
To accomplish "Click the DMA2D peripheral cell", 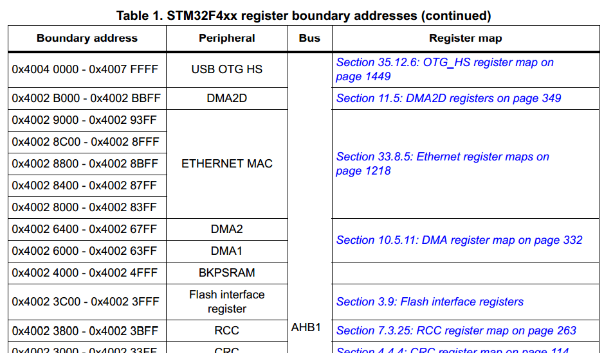I will tap(227, 98).
